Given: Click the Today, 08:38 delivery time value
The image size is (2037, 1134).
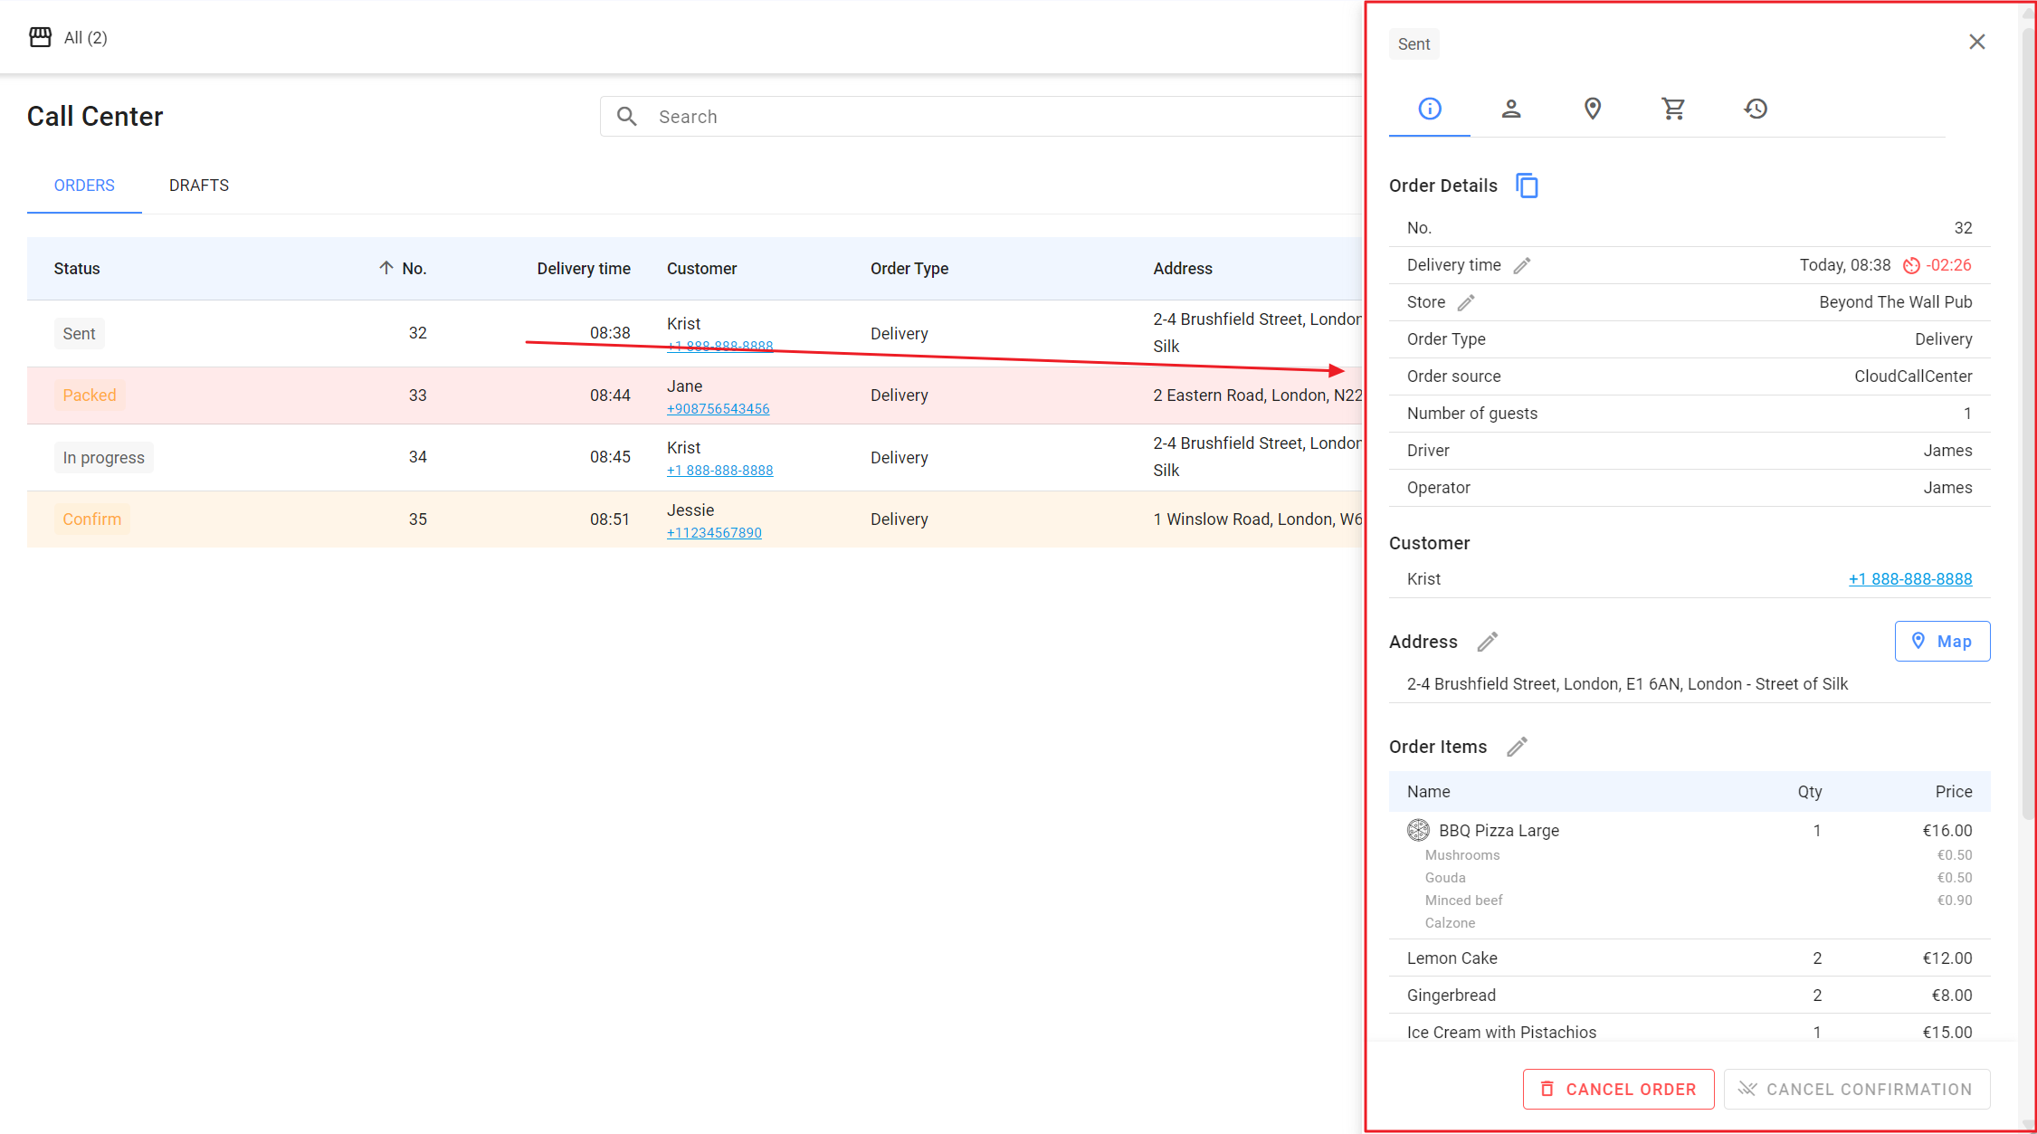Looking at the screenshot, I should click(x=1845, y=265).
